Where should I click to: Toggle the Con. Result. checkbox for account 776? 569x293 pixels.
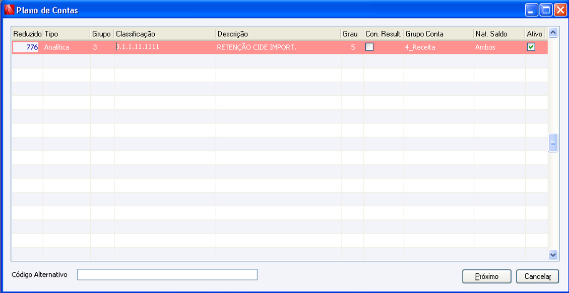coord(369,47)
